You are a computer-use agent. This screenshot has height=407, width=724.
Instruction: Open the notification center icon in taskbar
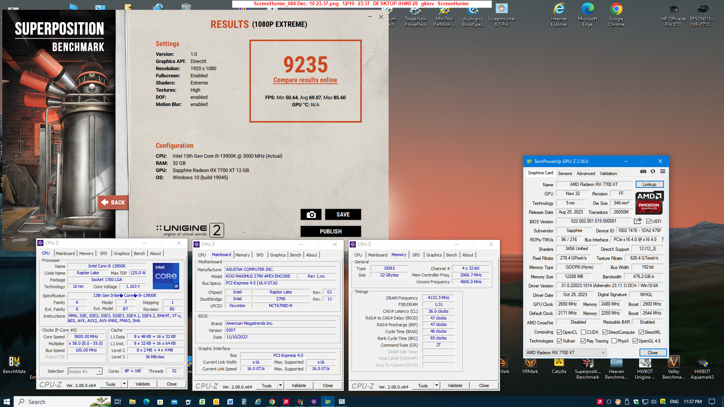click(712, 402)
